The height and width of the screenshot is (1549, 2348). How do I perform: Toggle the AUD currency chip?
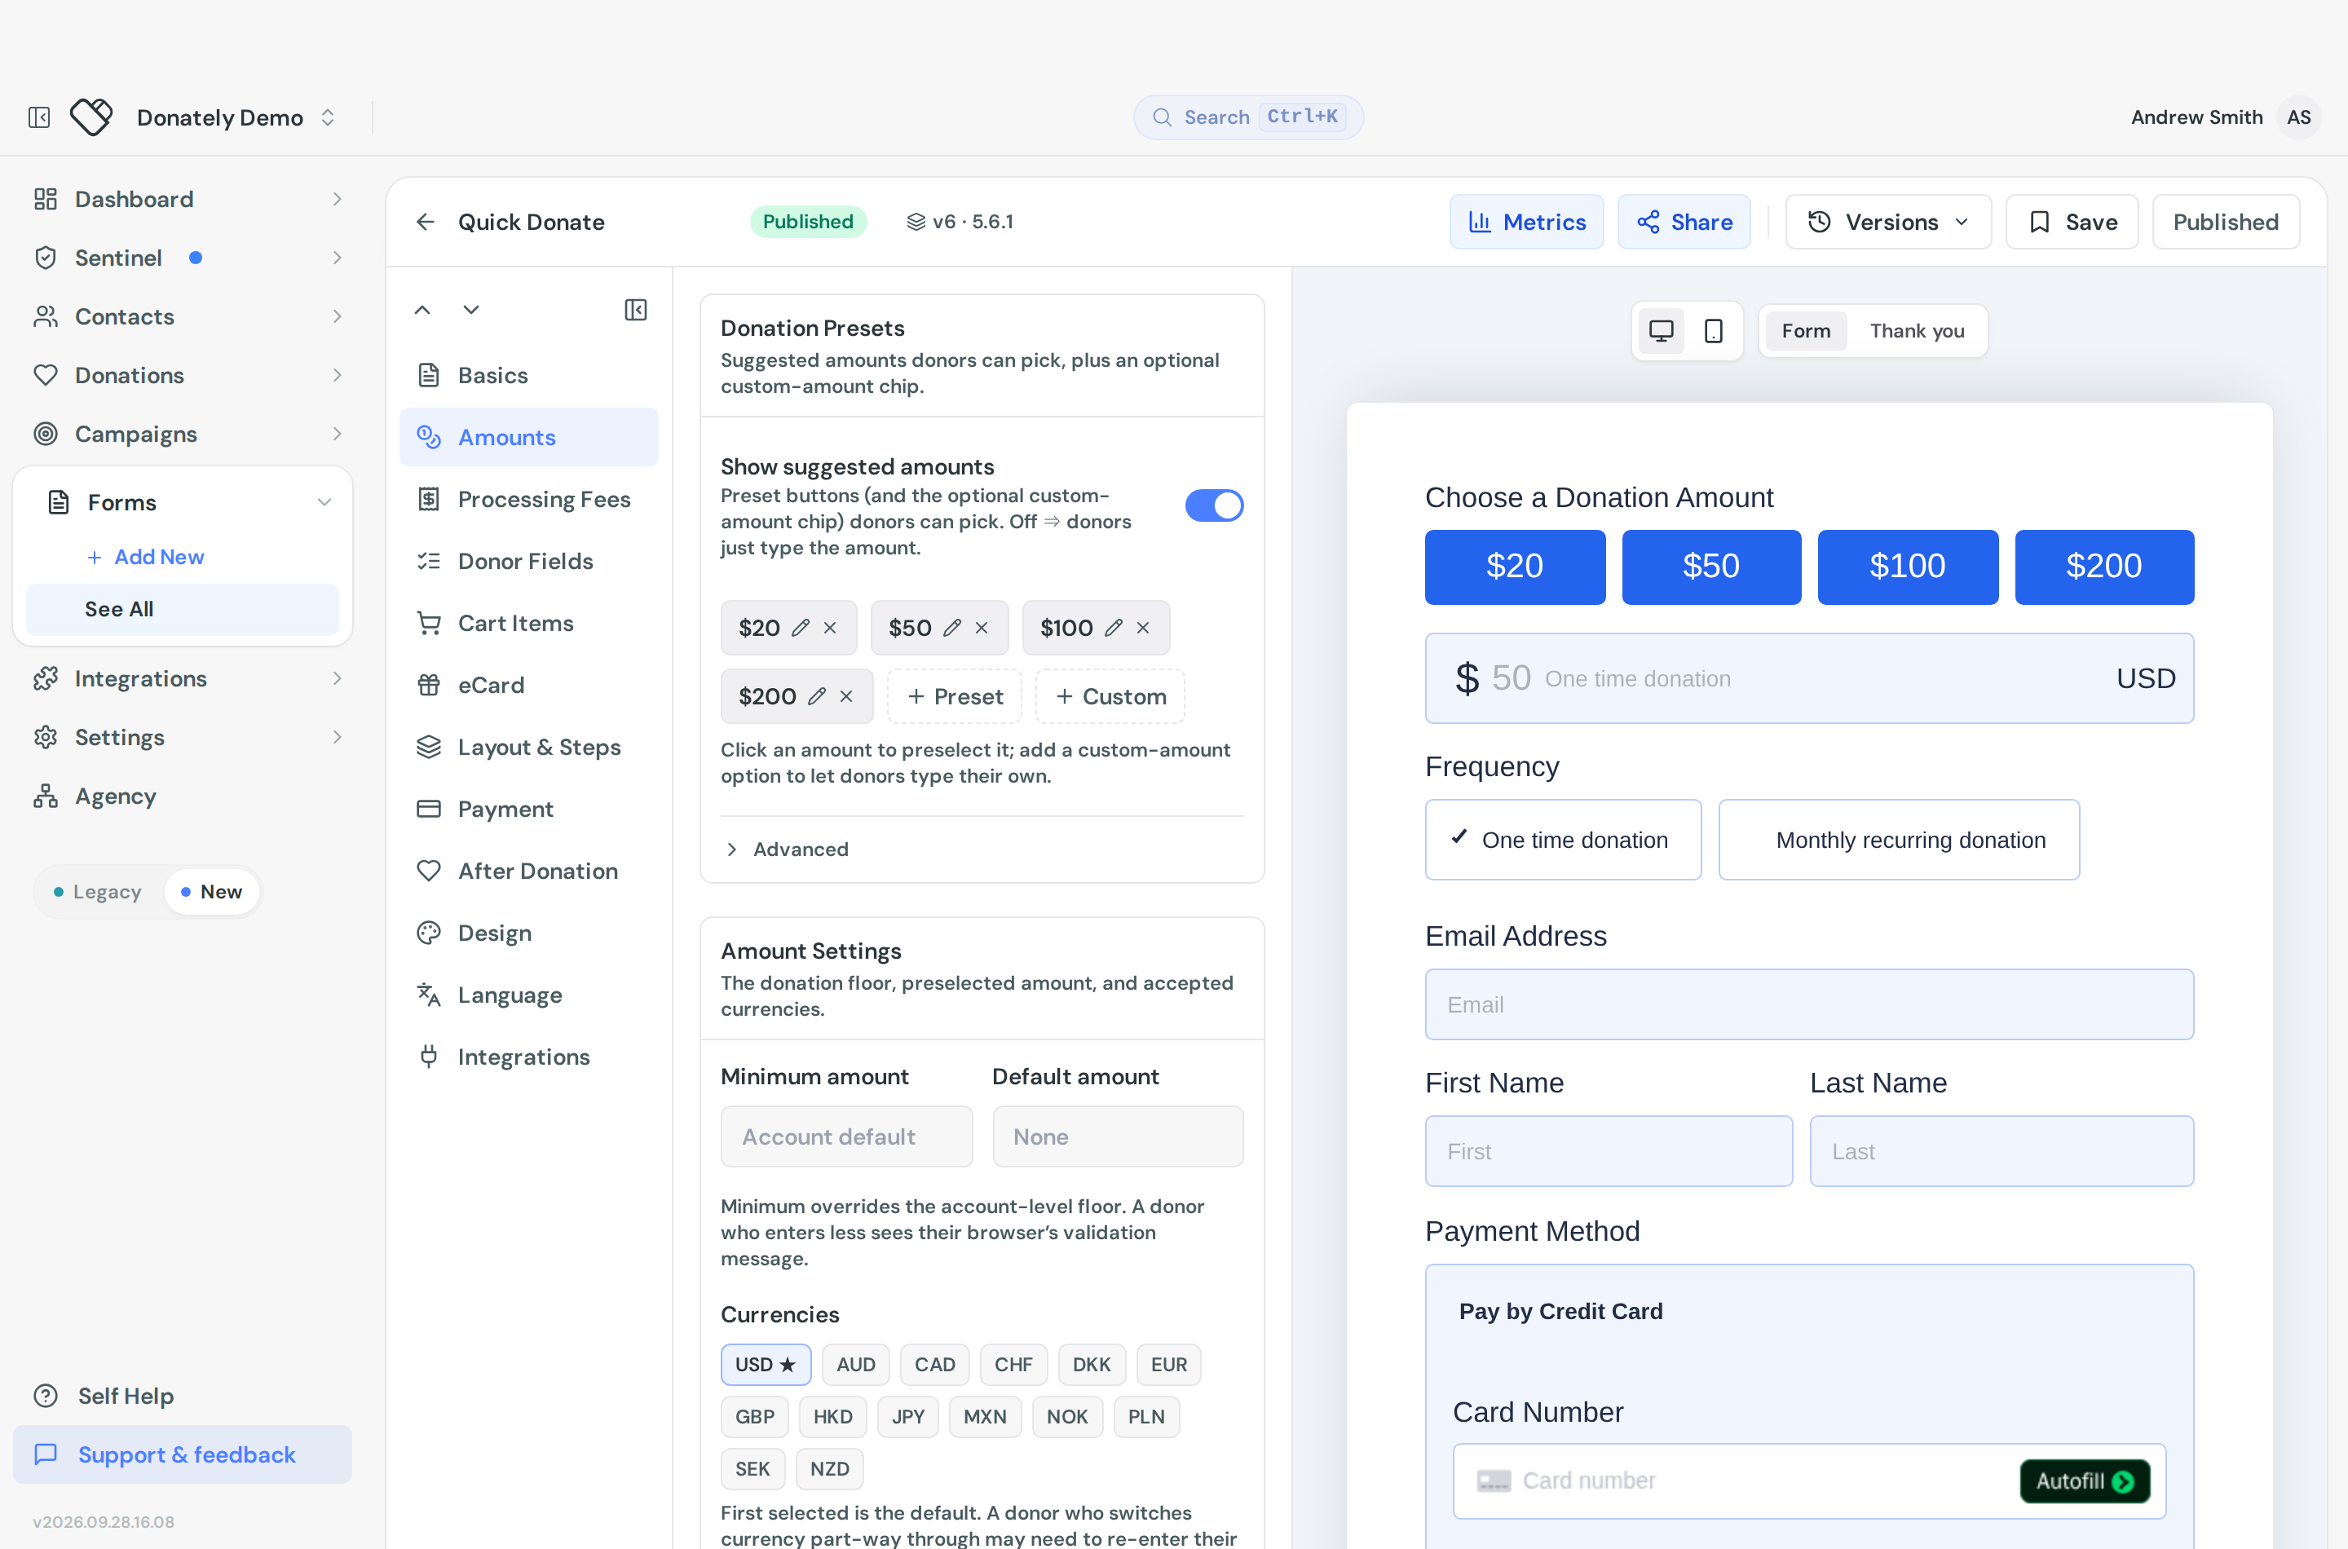click(855, 1364)
